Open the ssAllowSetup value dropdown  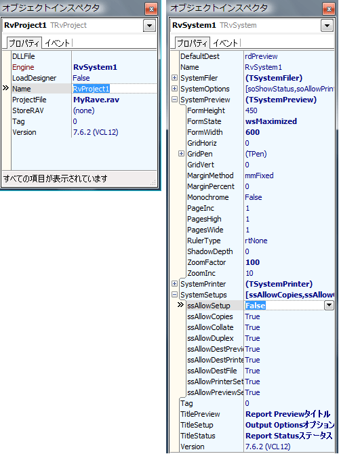pos(329,306)
